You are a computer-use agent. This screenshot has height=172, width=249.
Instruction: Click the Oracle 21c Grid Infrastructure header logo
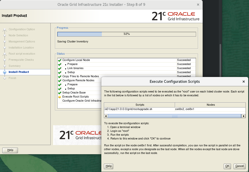pos(176,16)
